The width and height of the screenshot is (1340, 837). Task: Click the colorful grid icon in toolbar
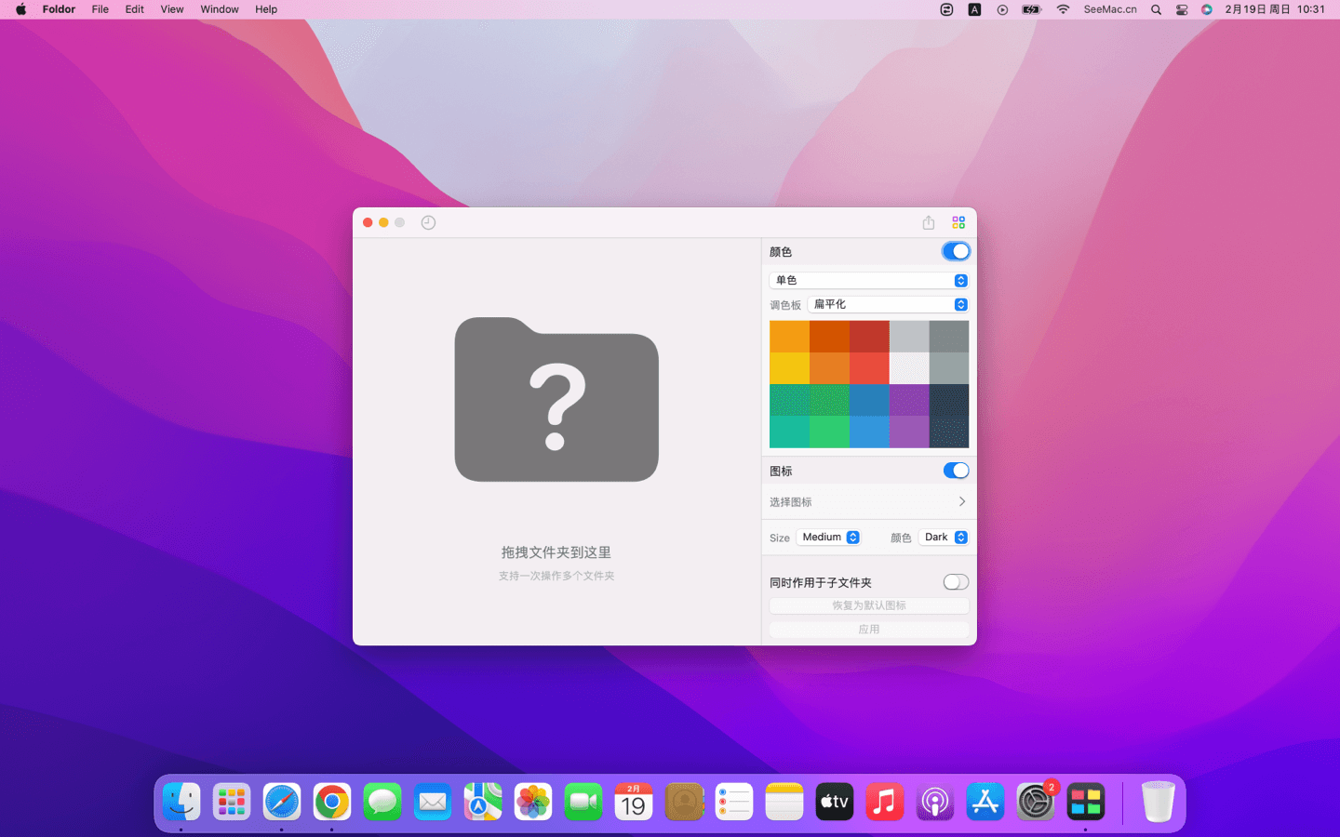tap(958, 222)
